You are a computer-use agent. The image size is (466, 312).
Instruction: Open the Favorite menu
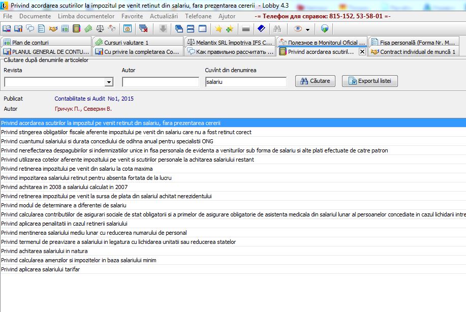(132, 16)
